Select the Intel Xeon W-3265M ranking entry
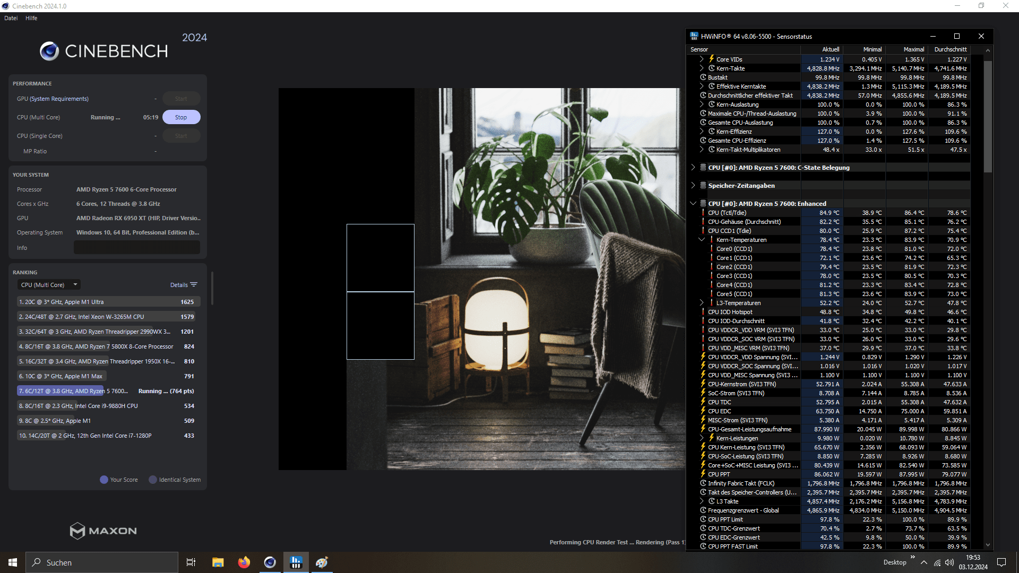This screenshot has width=1019, height=573. (108, 317)
